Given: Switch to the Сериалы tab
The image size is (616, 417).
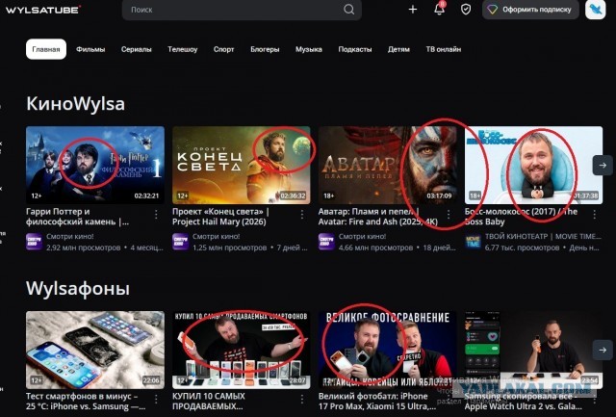Looking at the screenshot, I should tap(137, 49).
